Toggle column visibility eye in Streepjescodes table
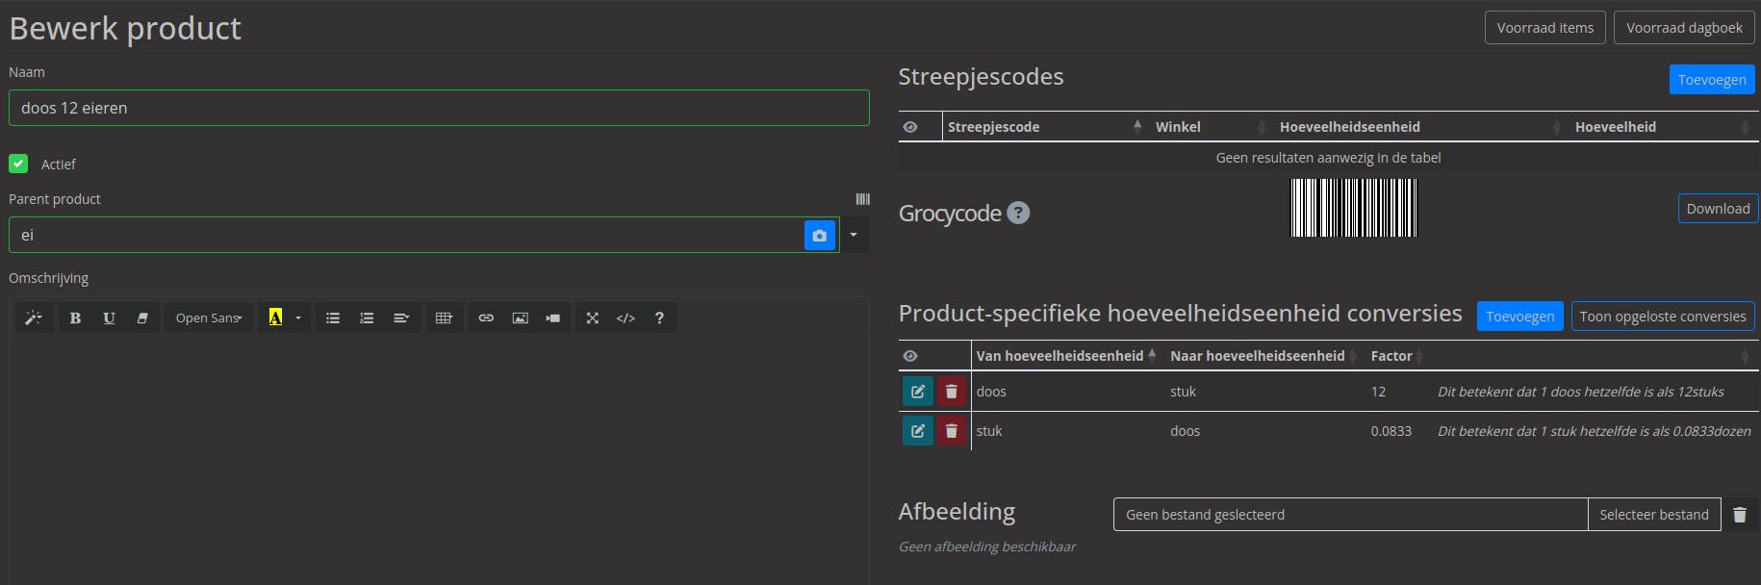The image size is (1761, 585). tap(910, 127)
